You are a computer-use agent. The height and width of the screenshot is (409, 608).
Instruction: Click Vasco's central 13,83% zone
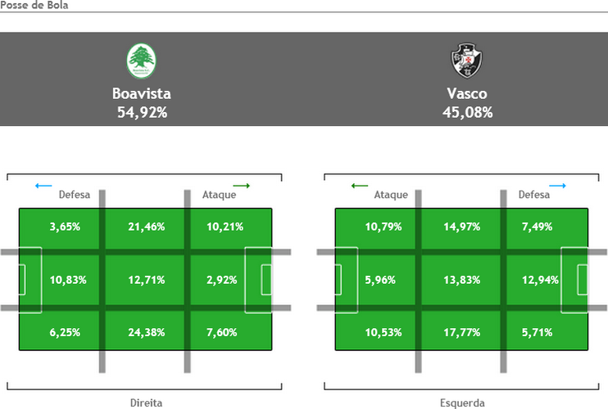point(462,280)
